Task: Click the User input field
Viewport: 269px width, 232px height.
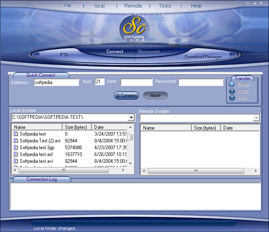Action: (137, 82)
